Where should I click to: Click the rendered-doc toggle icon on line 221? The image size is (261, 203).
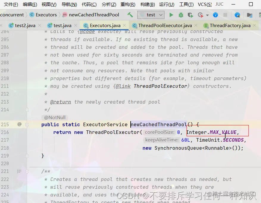19,171
